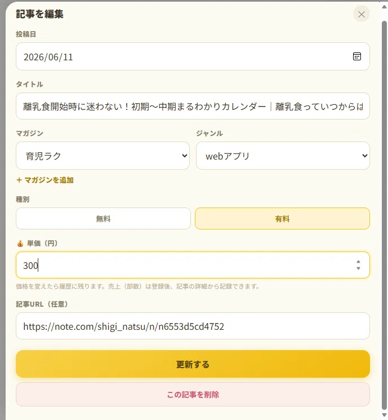
Task: Select 有料 article type
Action: (282, 219)
